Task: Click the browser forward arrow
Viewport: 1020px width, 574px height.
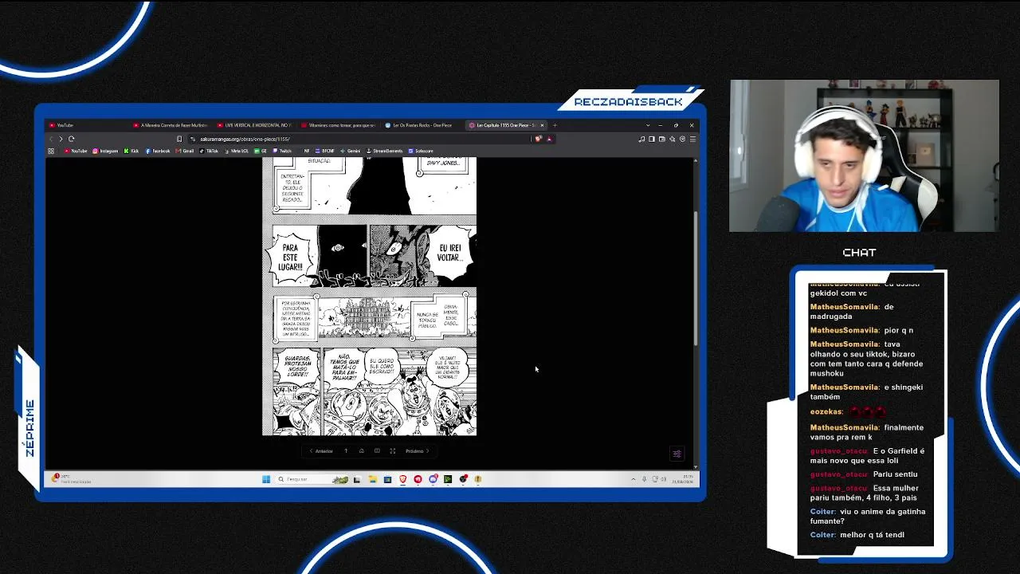Action: coord(61,139)
